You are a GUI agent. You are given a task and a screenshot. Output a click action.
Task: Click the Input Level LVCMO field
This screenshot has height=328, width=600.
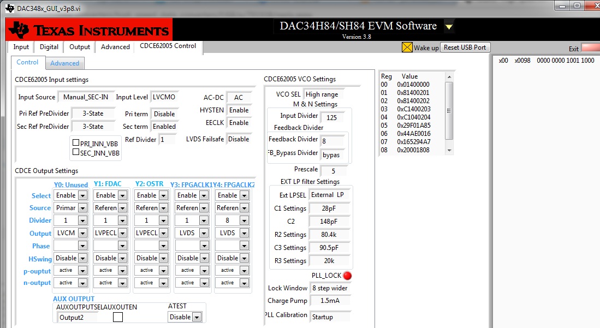(x=164, y=97)
